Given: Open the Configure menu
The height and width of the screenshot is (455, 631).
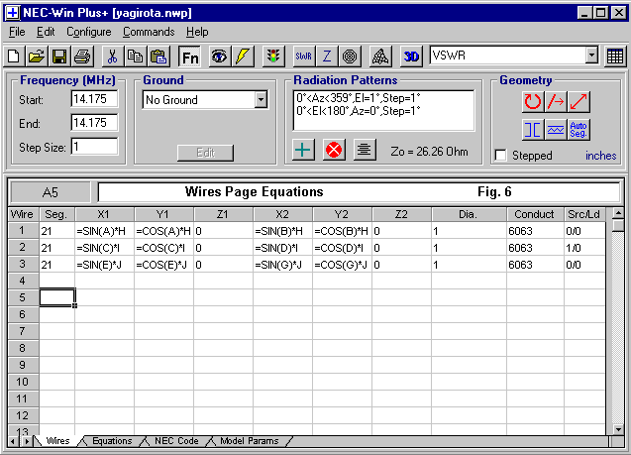Looking at the screenshot, I should click(88, 32).
